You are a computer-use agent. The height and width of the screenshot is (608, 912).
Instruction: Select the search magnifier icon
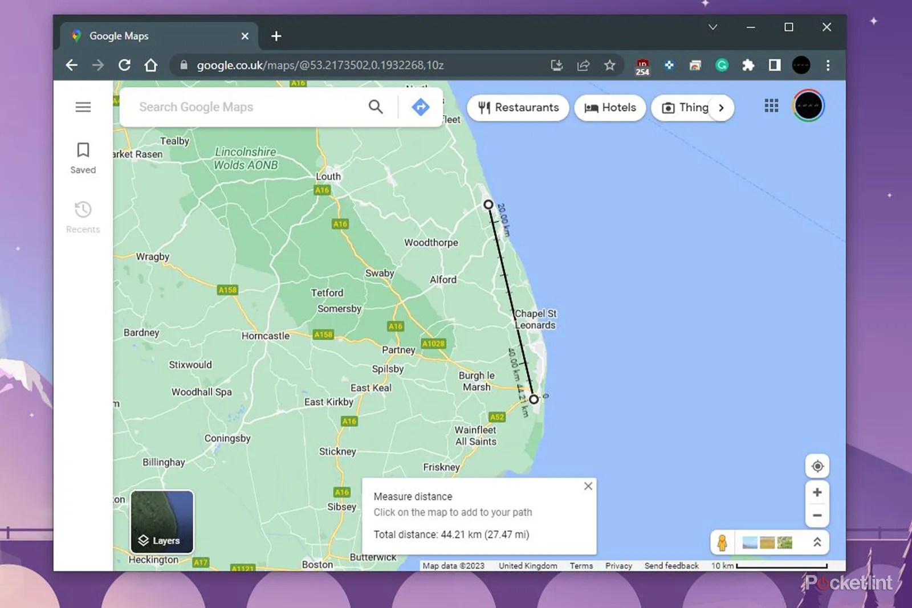[x=376, y=107]
